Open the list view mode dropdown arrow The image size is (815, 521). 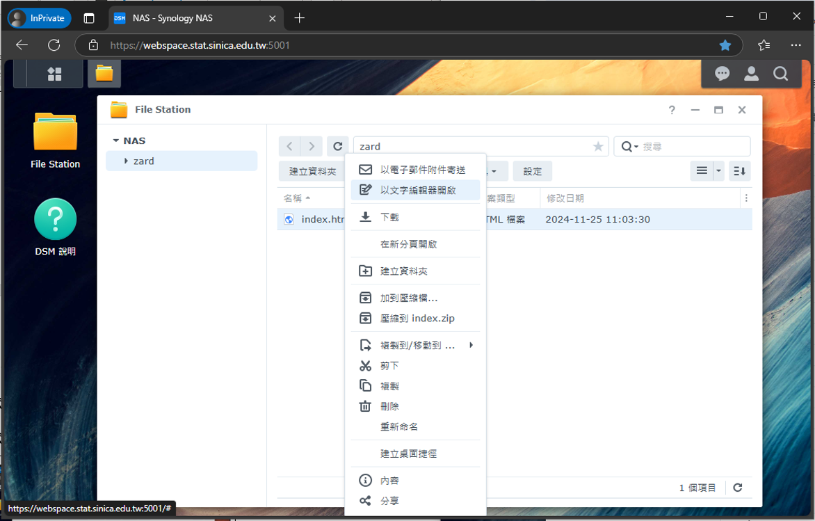click(718, 171)
